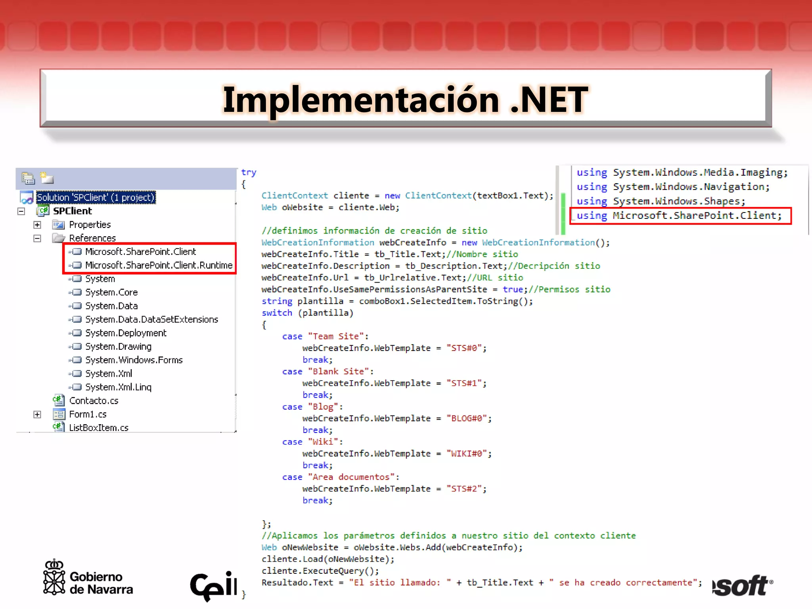812x609 pixels.
Task: Click the 'using System.Windows.Navigation;' line
Action: click(673, 187)
